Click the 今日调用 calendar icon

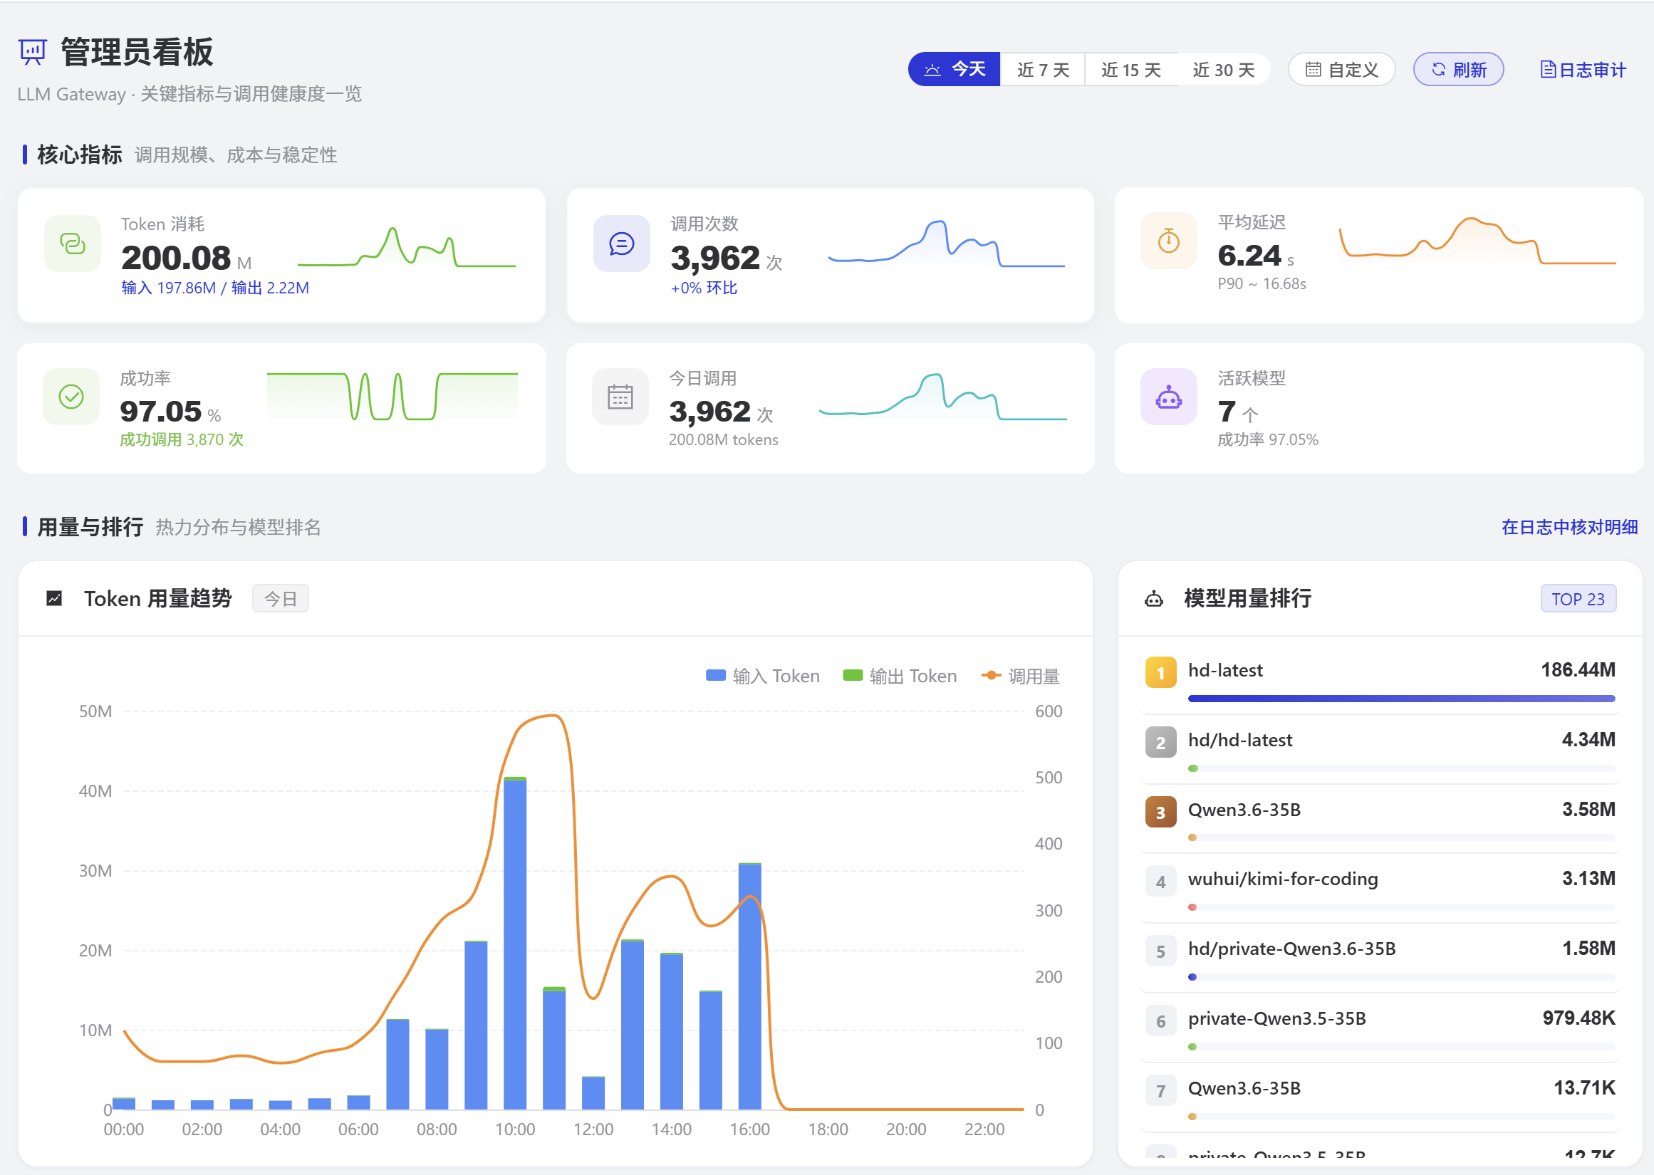point(620,397)
